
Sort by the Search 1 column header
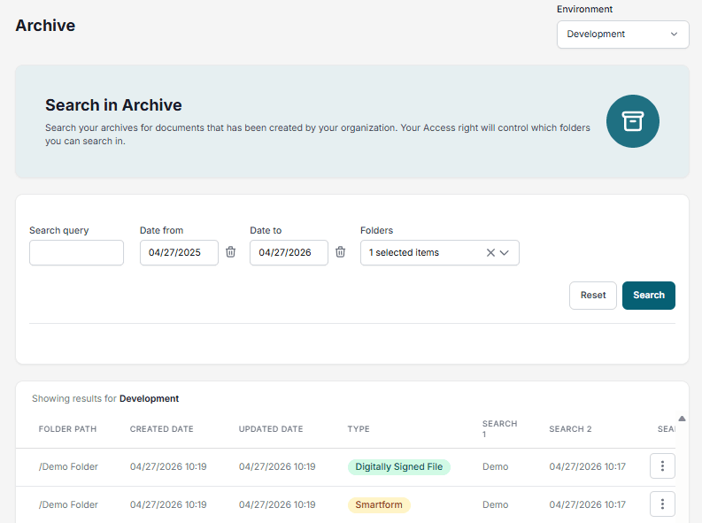tap(499, 428)
